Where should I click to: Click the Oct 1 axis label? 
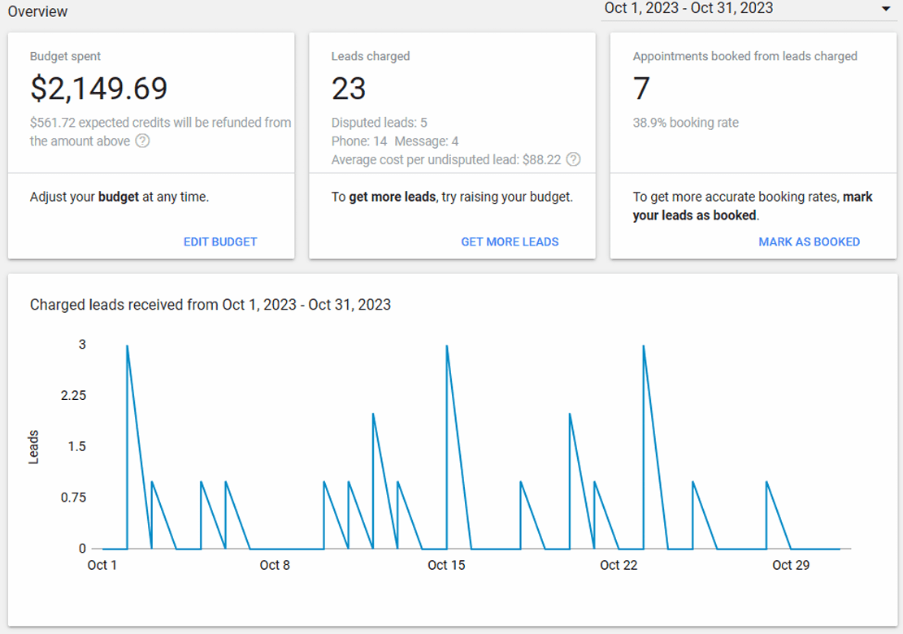(102, 566)
